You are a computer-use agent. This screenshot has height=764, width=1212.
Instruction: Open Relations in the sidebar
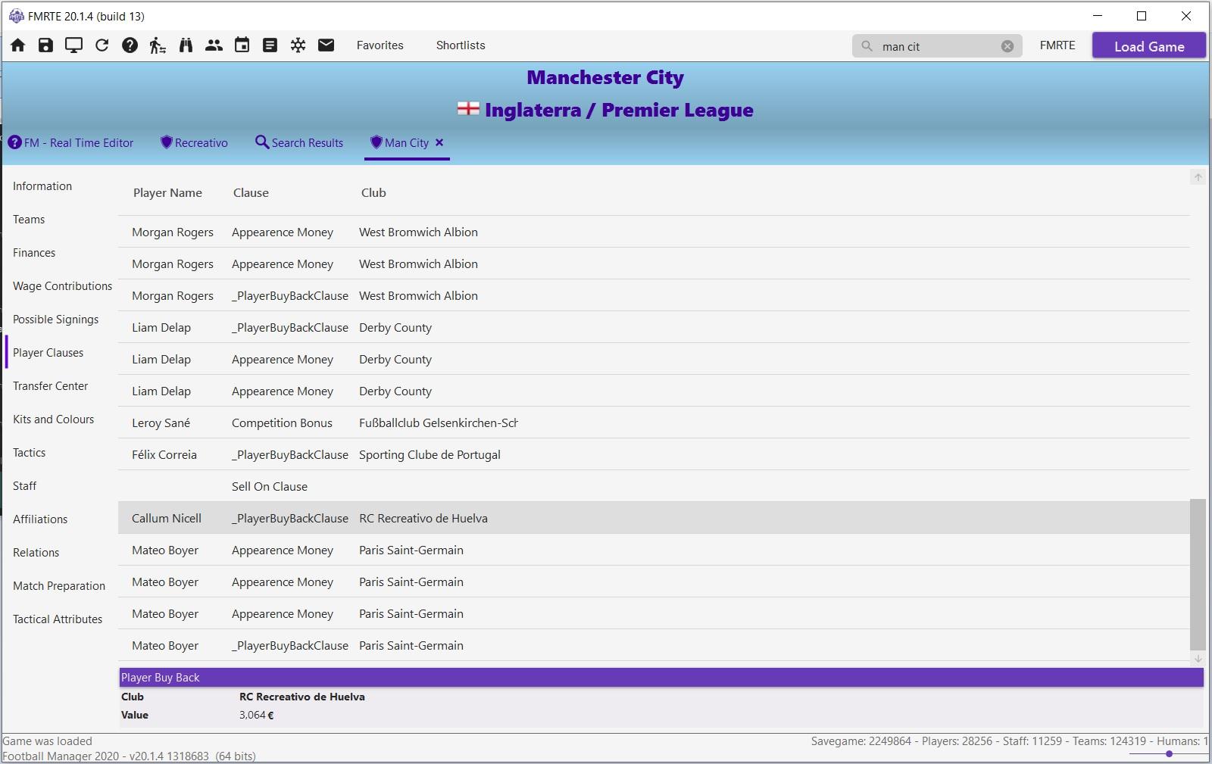(x=36, y=553)
